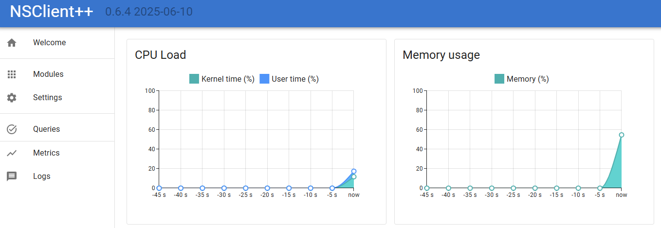Viewport: 661px width, 228px height.
Task: Click the Queries checkmark icon
Action: [x=12, y=129]
